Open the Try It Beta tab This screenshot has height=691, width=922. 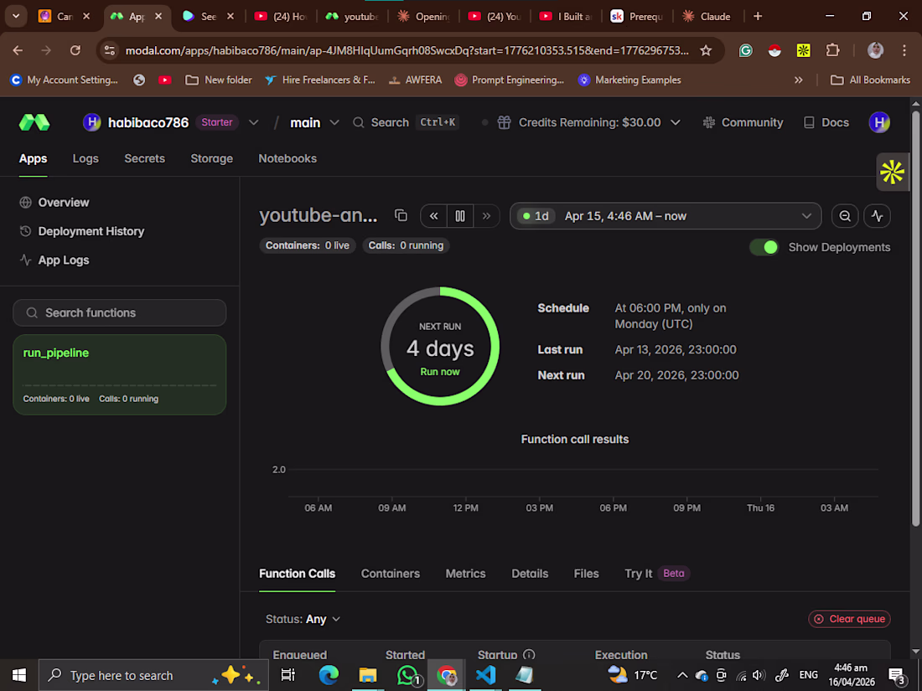pyautogui.click(x=657, y=574)
